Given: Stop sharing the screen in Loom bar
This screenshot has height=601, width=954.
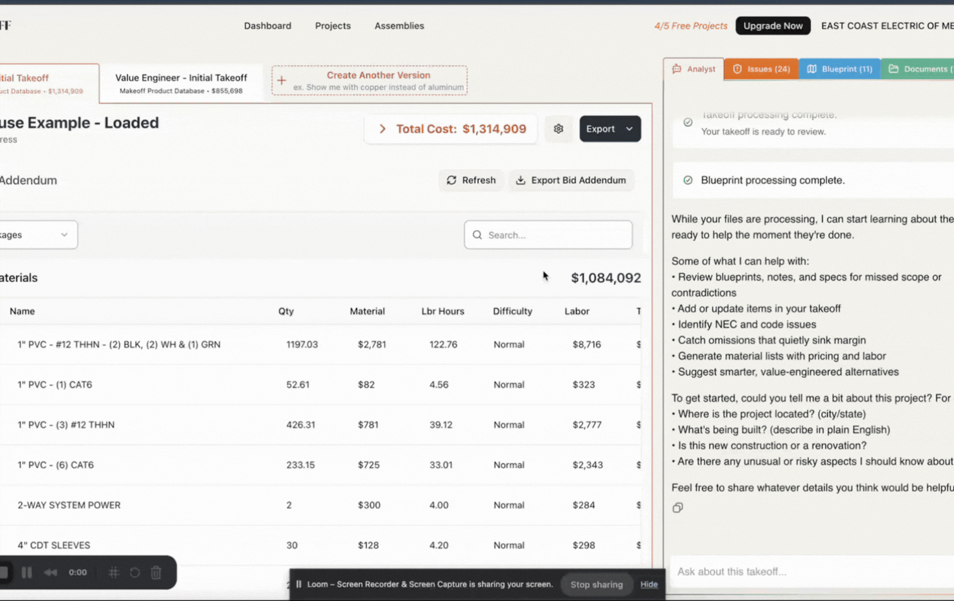Looking at the screenshot, I should tap(596, 584).
